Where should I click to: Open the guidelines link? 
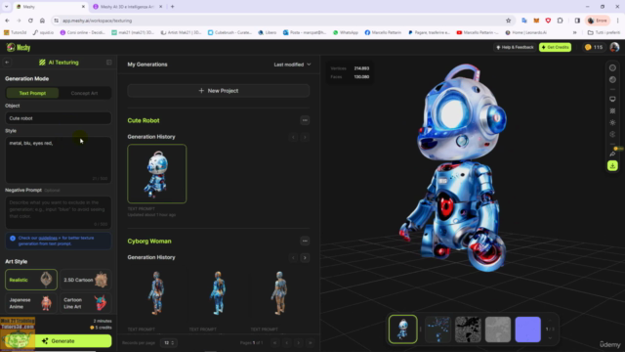48,238
